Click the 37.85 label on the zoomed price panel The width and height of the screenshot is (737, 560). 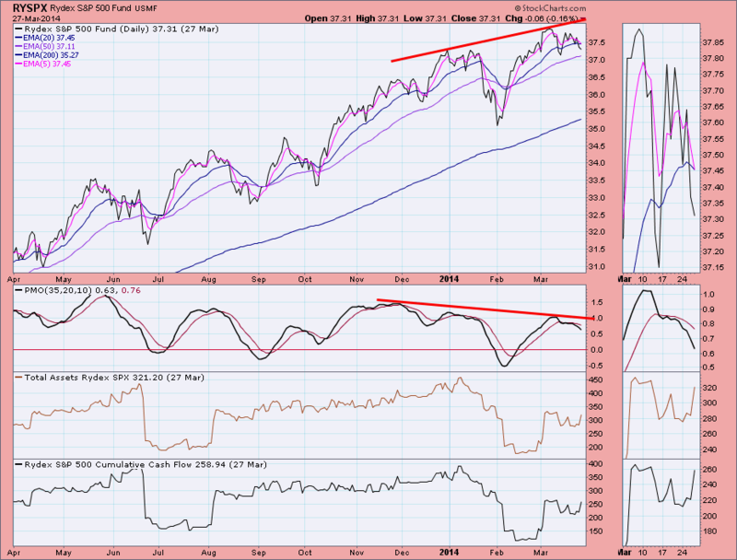pos(712,42)
